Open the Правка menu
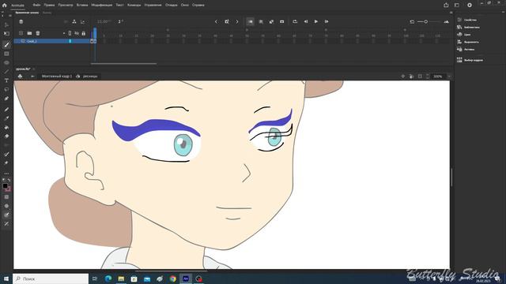Viewport: 506px width, 284px height. [x=49, y=6]
